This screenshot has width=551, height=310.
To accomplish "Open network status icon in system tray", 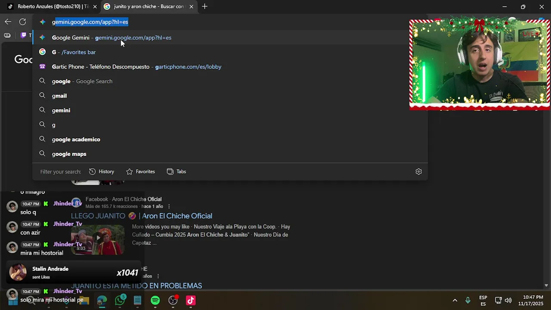I will tap(498, 301).
